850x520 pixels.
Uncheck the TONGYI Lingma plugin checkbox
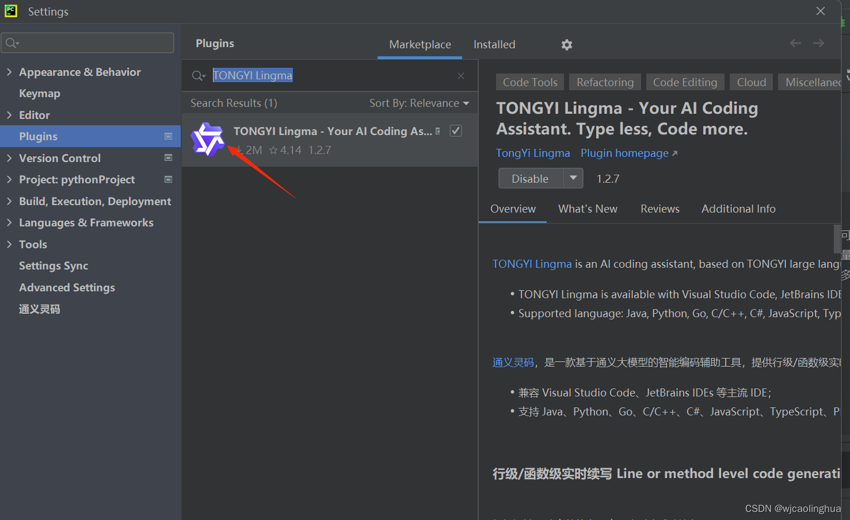pyautogui.click(x=456, y=131)
